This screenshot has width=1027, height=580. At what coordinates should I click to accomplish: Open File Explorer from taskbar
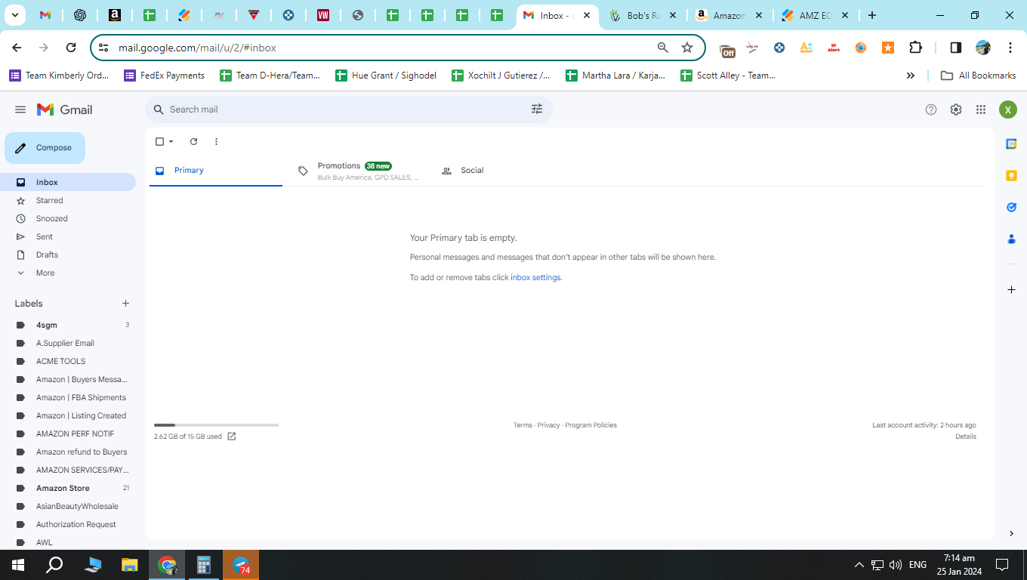click(x=130, y=565)
